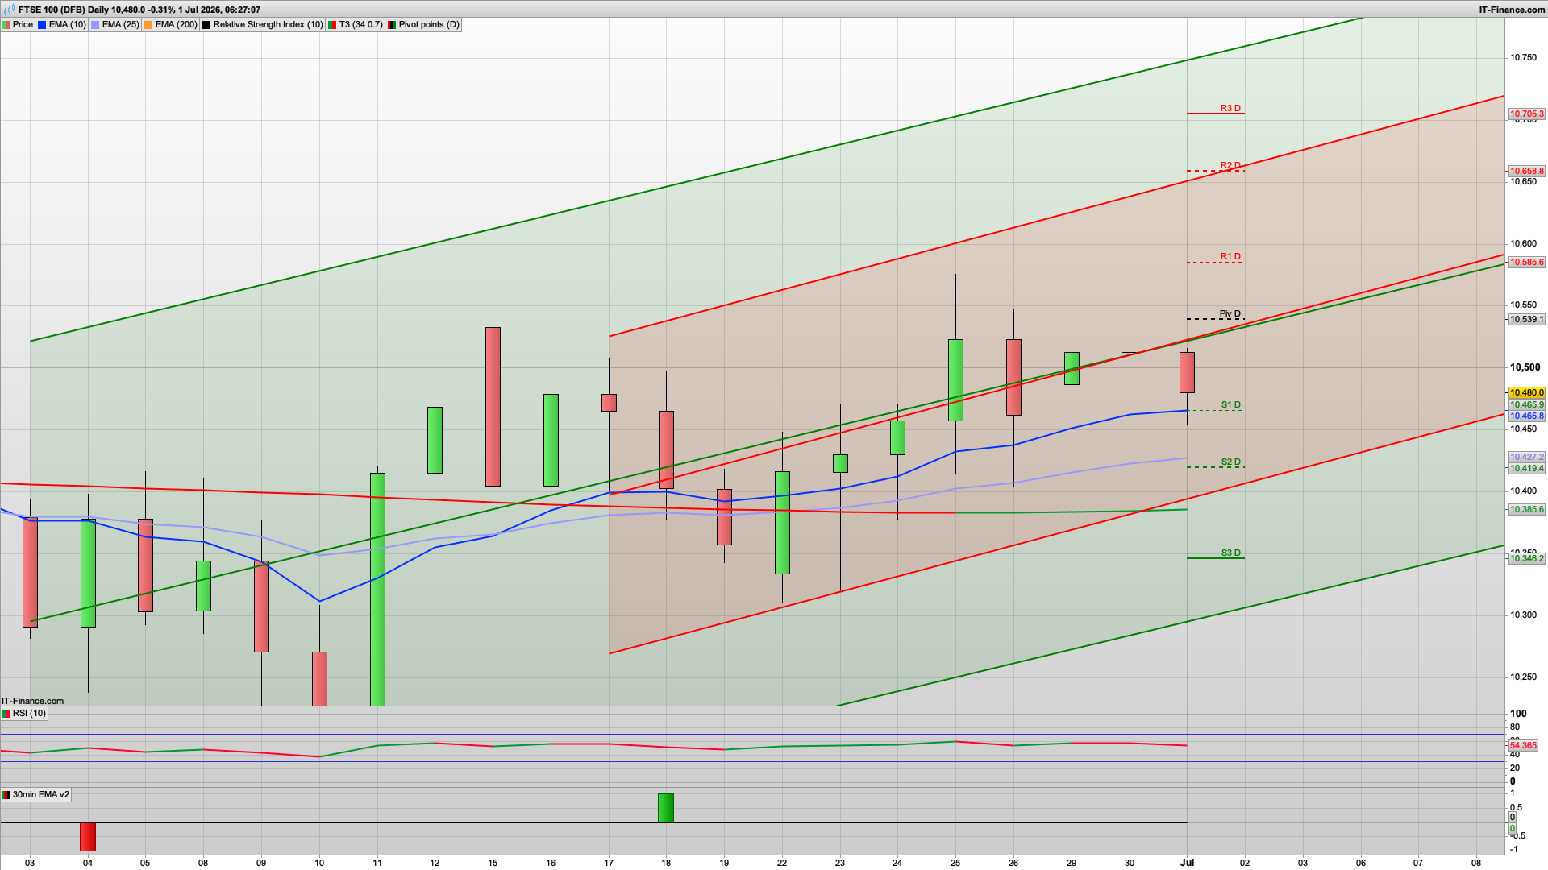The width and height of the screenshot is (1548, 870).
Task: Select the S1 D pivot label
Action: 1230,404
